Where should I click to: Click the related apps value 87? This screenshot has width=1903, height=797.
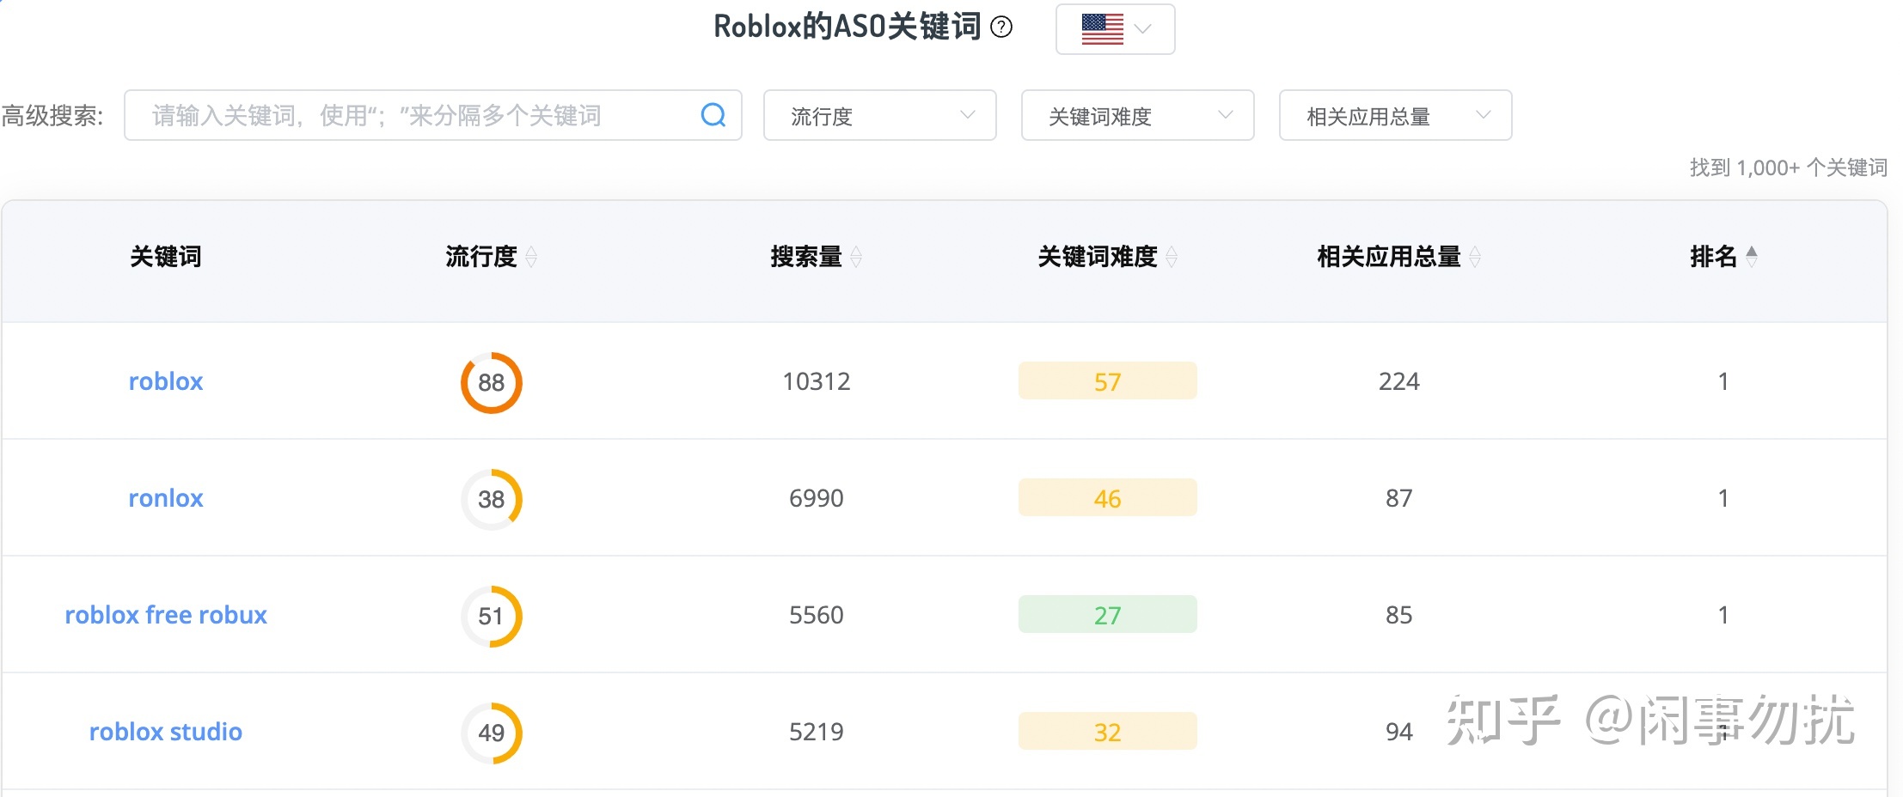(x=1399, y=498)
